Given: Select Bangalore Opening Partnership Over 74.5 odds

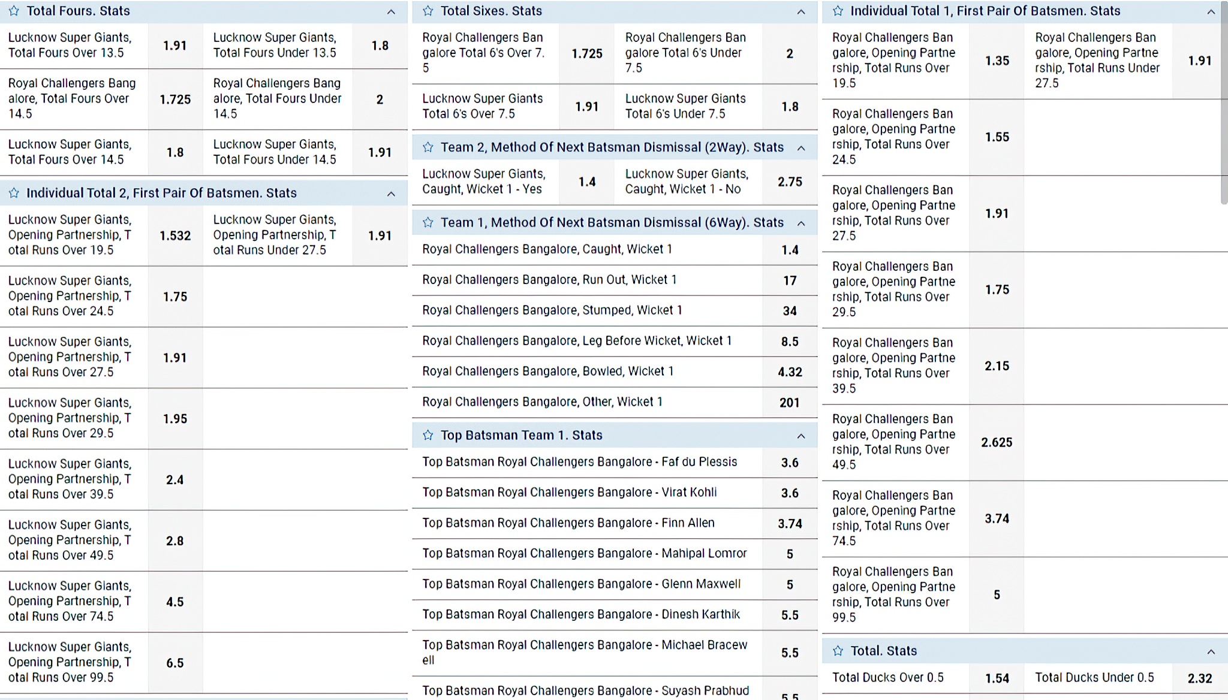Looking at the screenshot, I should click(997, 519).
